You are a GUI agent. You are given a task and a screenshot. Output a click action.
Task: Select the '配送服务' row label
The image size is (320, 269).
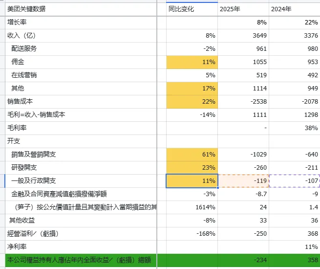pos(81,49)
